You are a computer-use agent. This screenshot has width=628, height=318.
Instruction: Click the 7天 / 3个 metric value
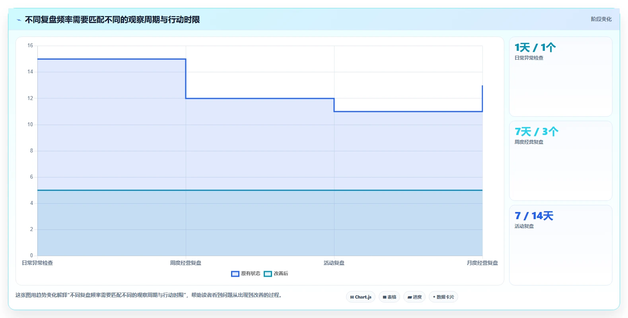point(537,132)
